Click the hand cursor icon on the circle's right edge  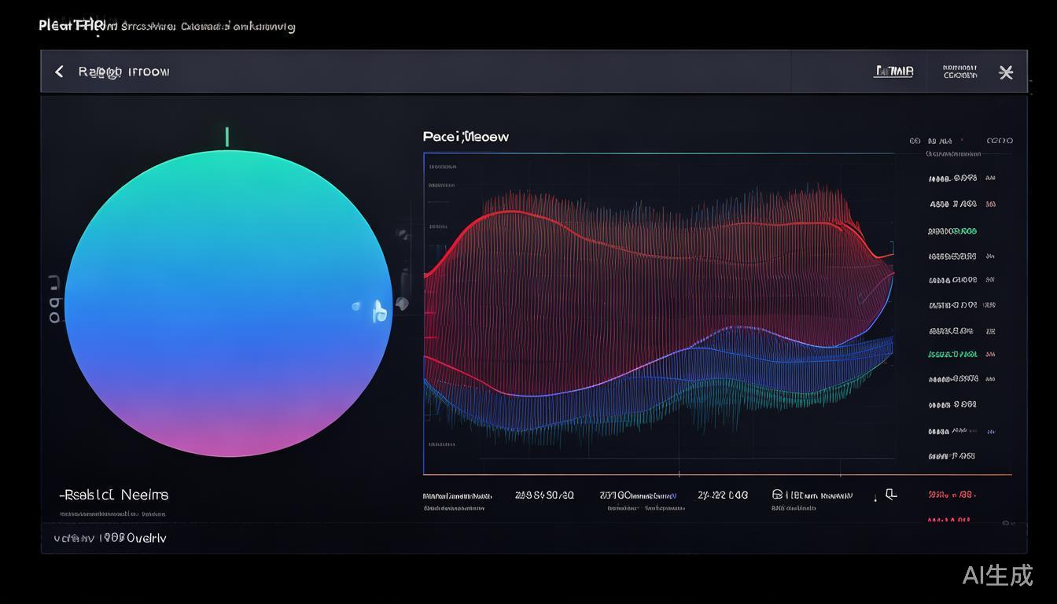tap(380, 311)
